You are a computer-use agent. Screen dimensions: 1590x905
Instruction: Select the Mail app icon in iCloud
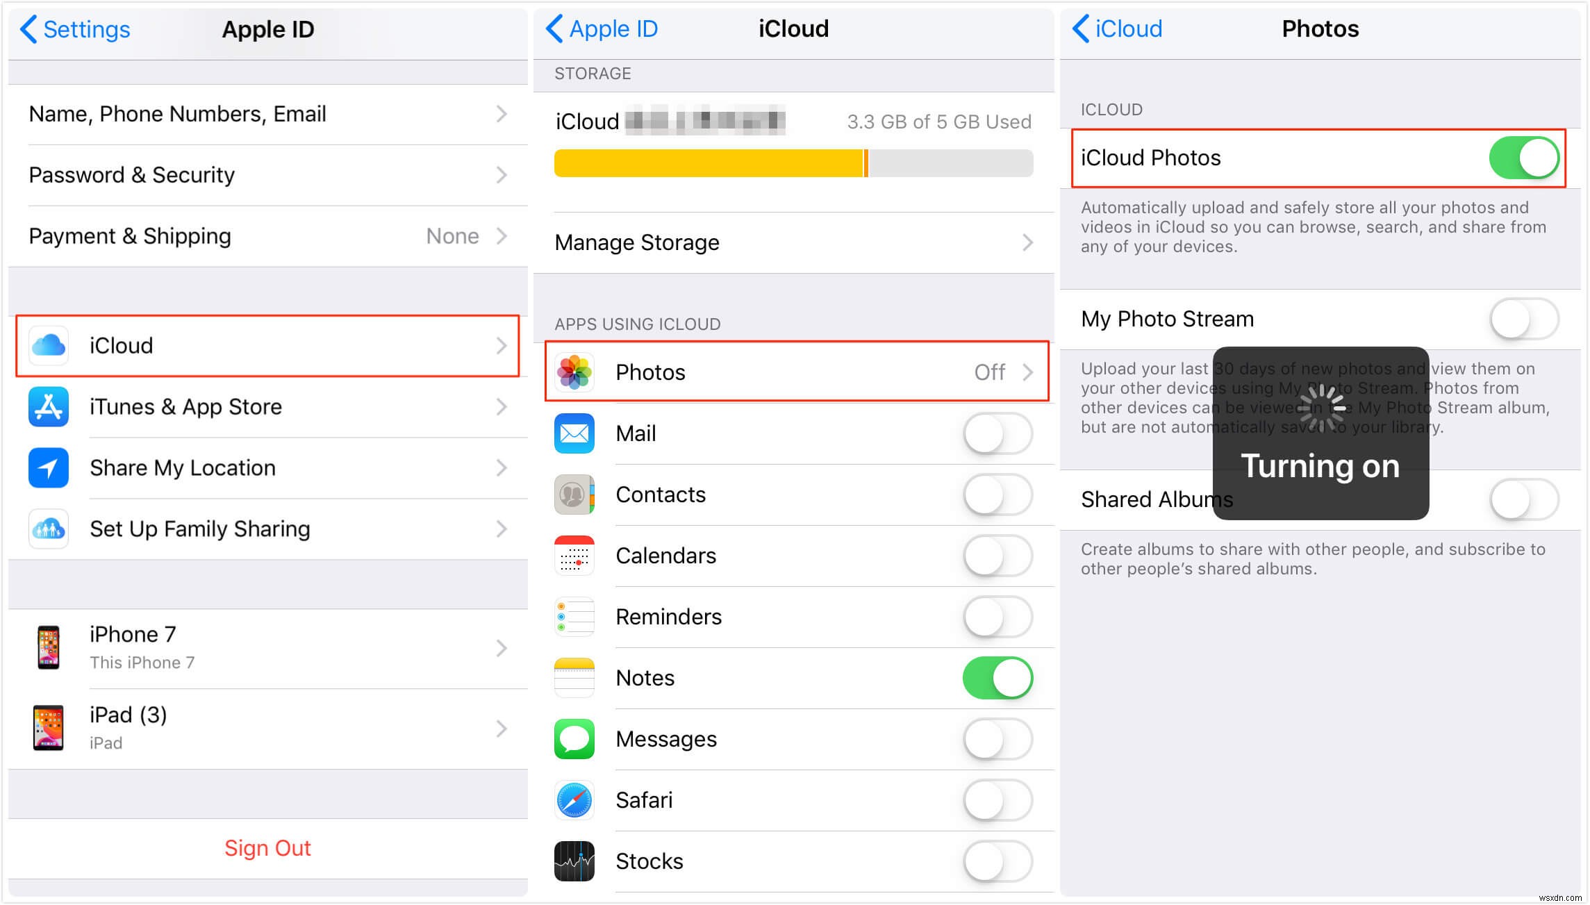coord(577,433)
